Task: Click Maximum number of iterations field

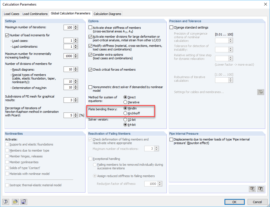Action: click(x=69, y=27)
